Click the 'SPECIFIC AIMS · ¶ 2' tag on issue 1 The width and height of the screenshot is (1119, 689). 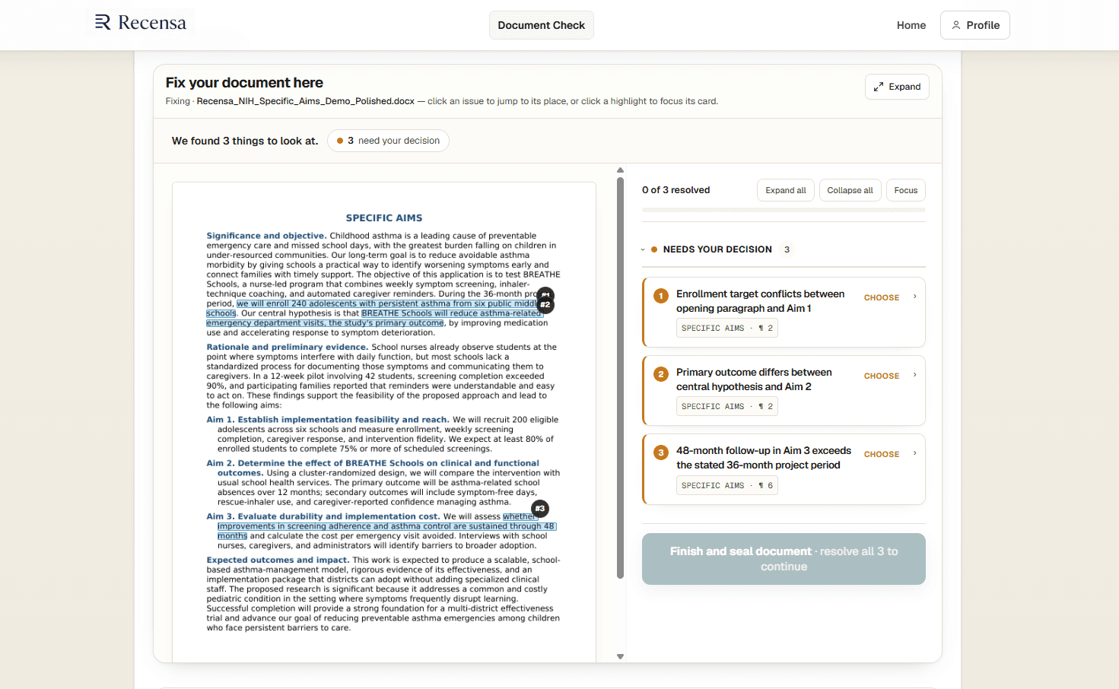tap(727, 329)
